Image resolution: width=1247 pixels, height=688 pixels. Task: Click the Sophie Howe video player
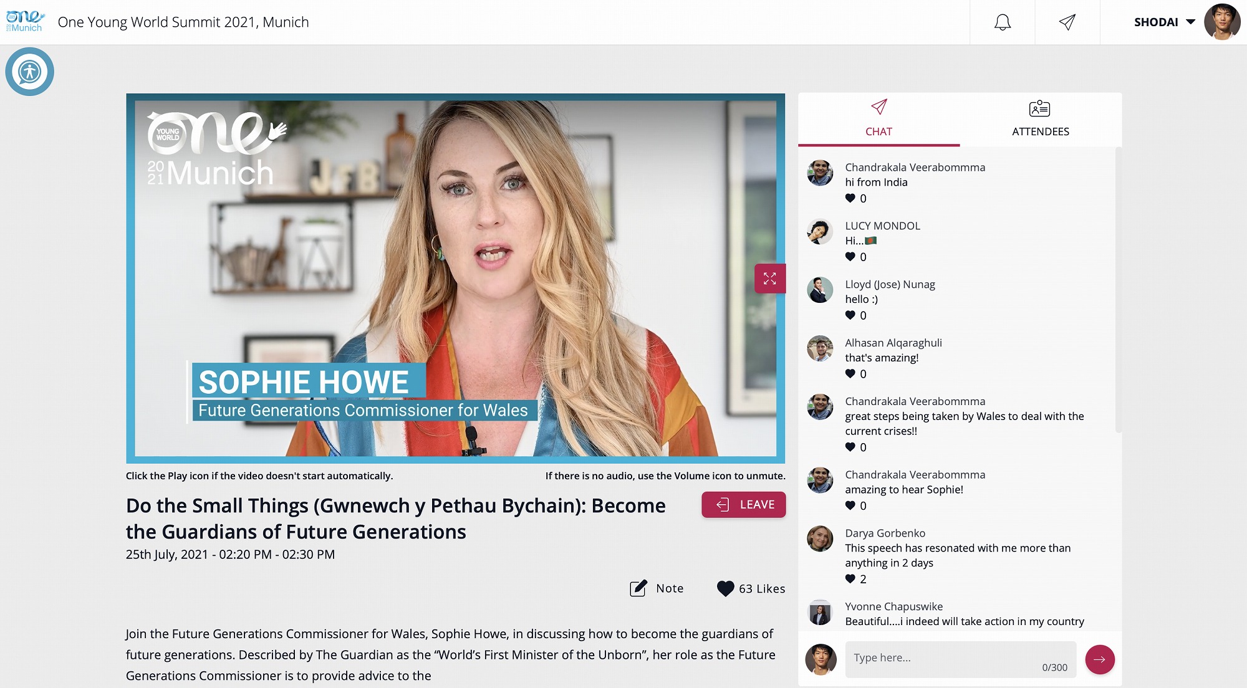455,278
